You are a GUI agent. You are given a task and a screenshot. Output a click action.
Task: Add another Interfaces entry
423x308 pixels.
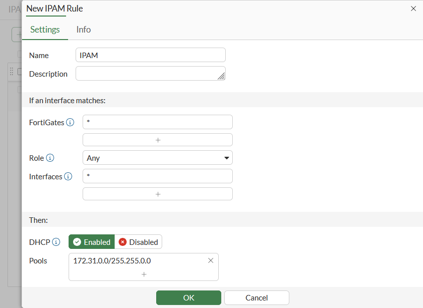tap(158, 194)
